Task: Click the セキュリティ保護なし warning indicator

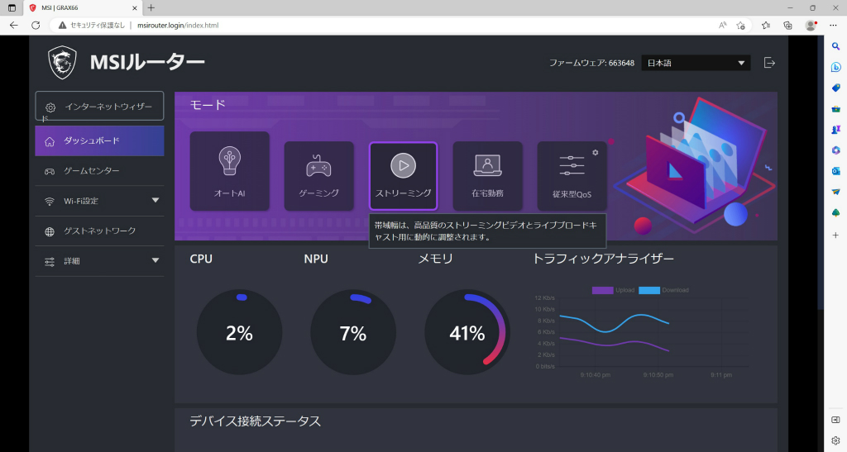Action: click(92, 26)
